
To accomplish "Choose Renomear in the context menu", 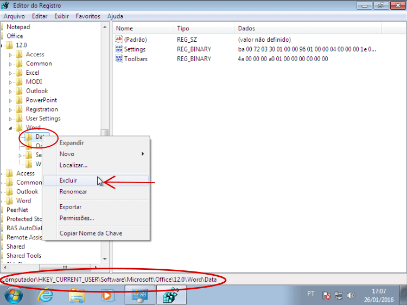I will (96, 191).
